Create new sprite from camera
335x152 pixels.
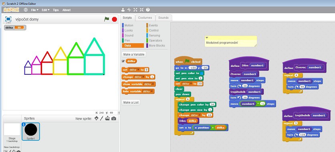(114, 118)
